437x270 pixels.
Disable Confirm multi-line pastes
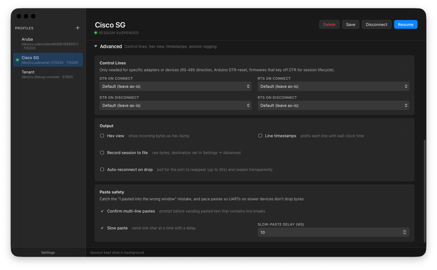coord(102,211)
